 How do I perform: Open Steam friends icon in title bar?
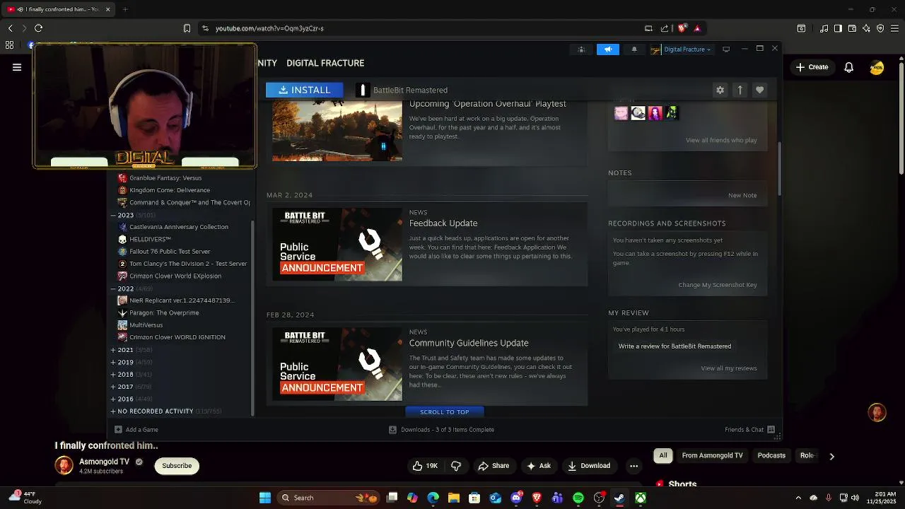coord(581,49)
